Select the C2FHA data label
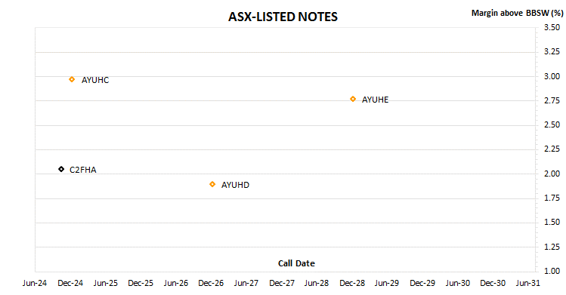The height and width of the screenshot is (295, 566). pos(83,170)
